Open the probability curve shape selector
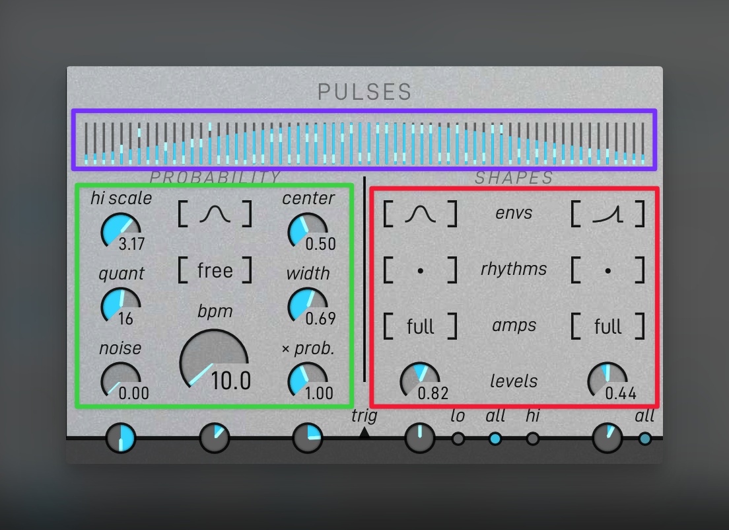 point(215,214)
